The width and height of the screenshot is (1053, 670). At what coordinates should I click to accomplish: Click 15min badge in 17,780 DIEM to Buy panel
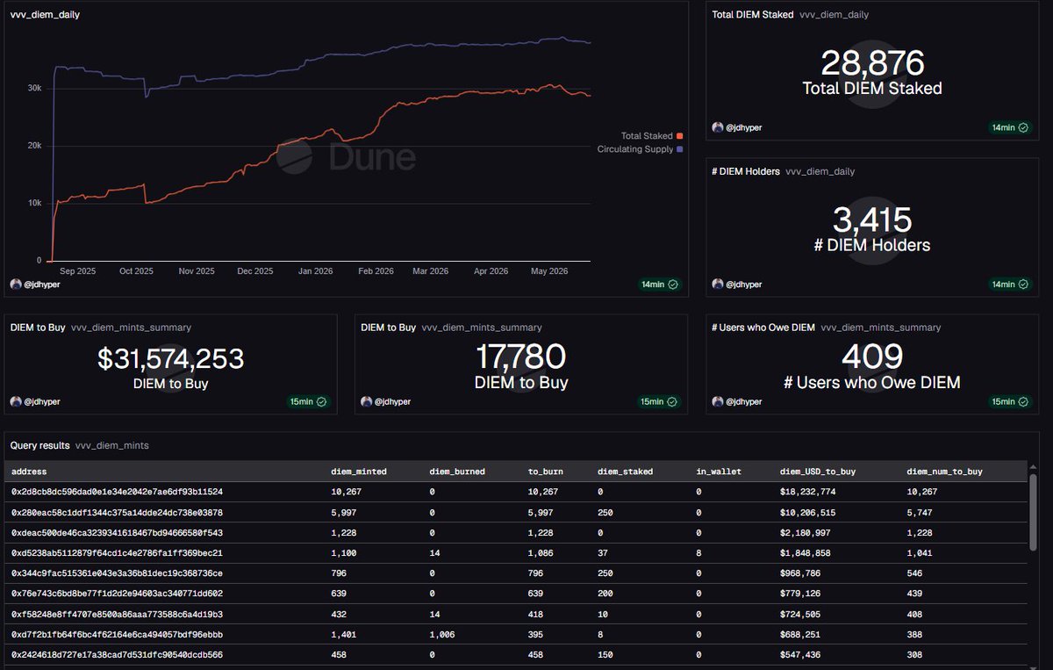[660, 401]
